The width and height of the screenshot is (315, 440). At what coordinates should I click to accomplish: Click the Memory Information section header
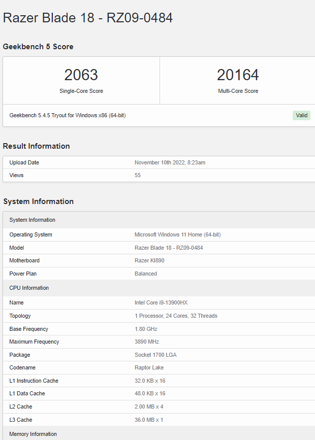tap(33, 434)
